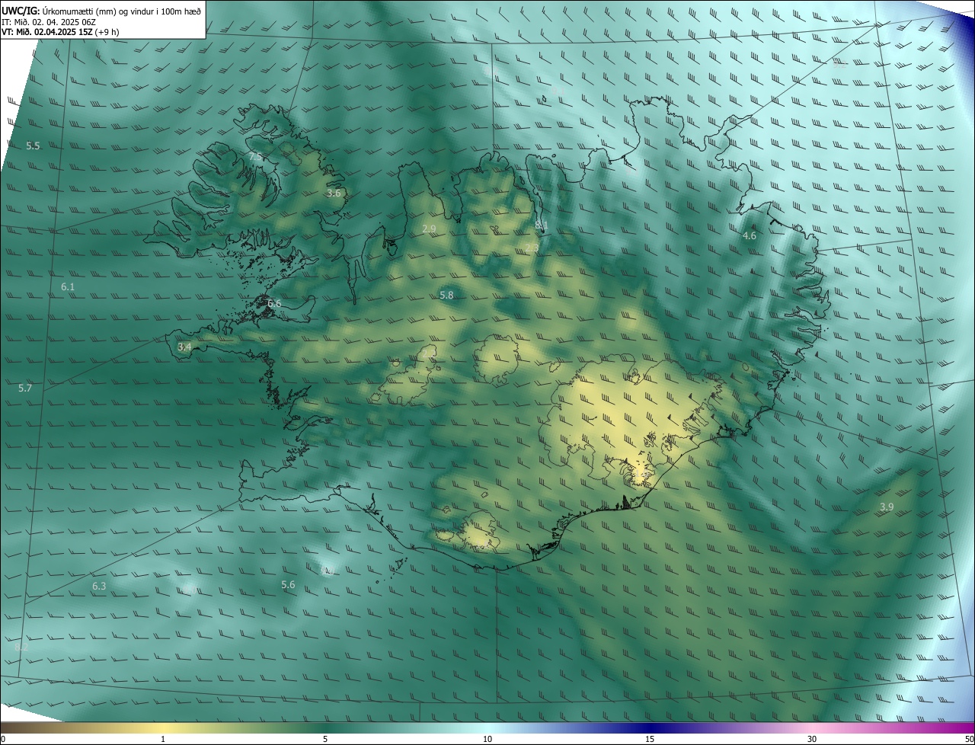This screenshot has height=745, width=975.
Task: Click the 5.6 value south of Iceland
Action: (288, 585)
